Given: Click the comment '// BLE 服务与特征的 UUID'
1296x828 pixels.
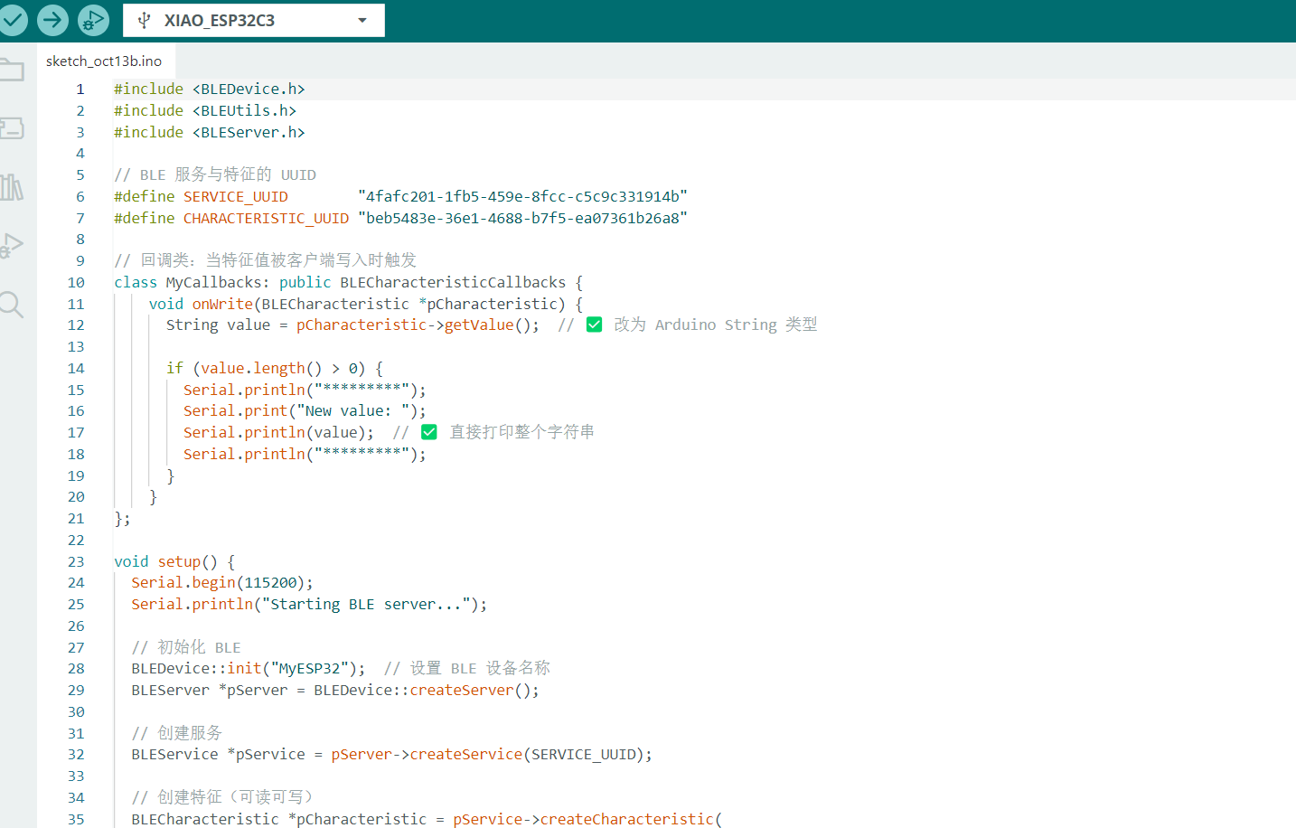Looking at the screenshot, I should tap(215, 175).
